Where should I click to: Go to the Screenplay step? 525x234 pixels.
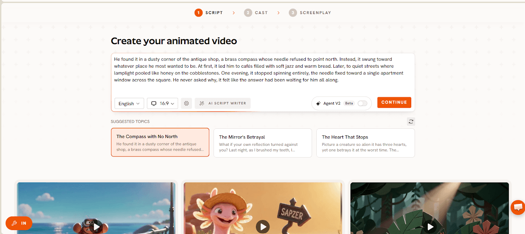pyautogui.click(x=310, y=13)
